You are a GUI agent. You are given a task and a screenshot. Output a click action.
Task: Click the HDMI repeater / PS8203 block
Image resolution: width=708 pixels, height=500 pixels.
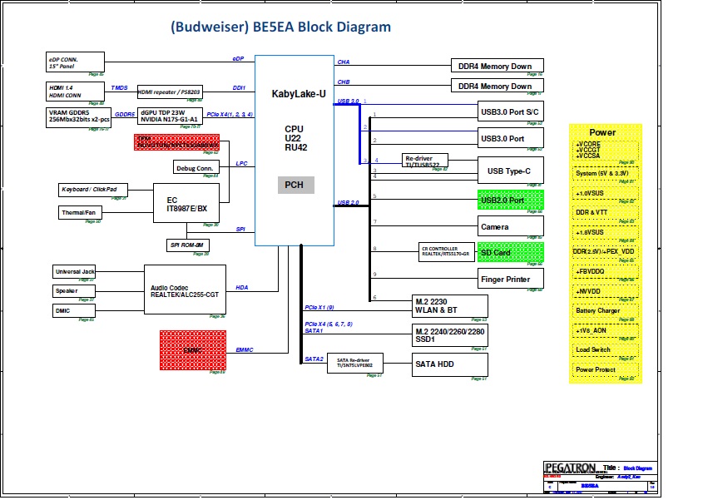tap(170, 92)
